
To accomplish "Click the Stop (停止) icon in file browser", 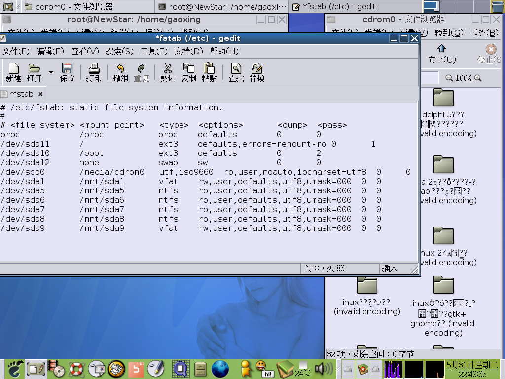I will click(490, 54).
